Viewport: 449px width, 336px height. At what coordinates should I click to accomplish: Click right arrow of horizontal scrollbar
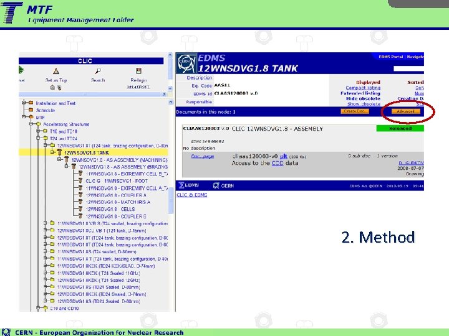click(x=164, y=94)
